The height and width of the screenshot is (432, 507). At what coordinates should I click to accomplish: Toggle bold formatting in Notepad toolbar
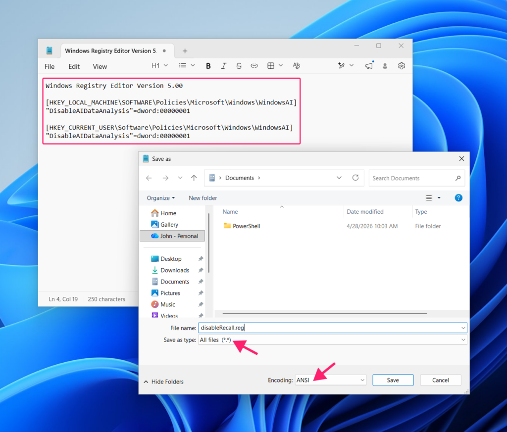tap(208, 66)
